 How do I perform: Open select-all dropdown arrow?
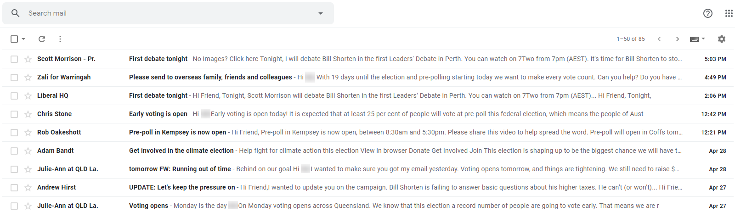pyautogui.click(x=23, y=39)
